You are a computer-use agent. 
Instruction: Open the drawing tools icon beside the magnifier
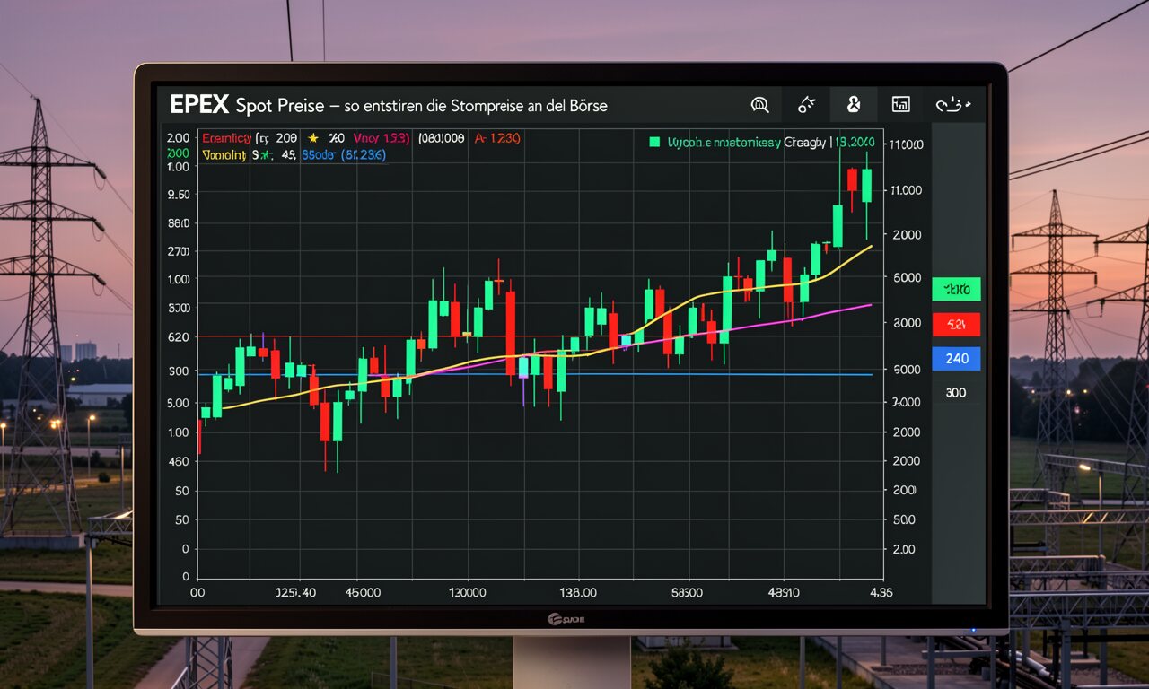(x=806, y=105)
